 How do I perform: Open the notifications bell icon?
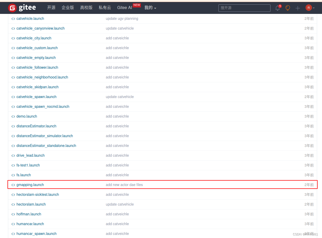pyautogui.click(x=277, y=8)
